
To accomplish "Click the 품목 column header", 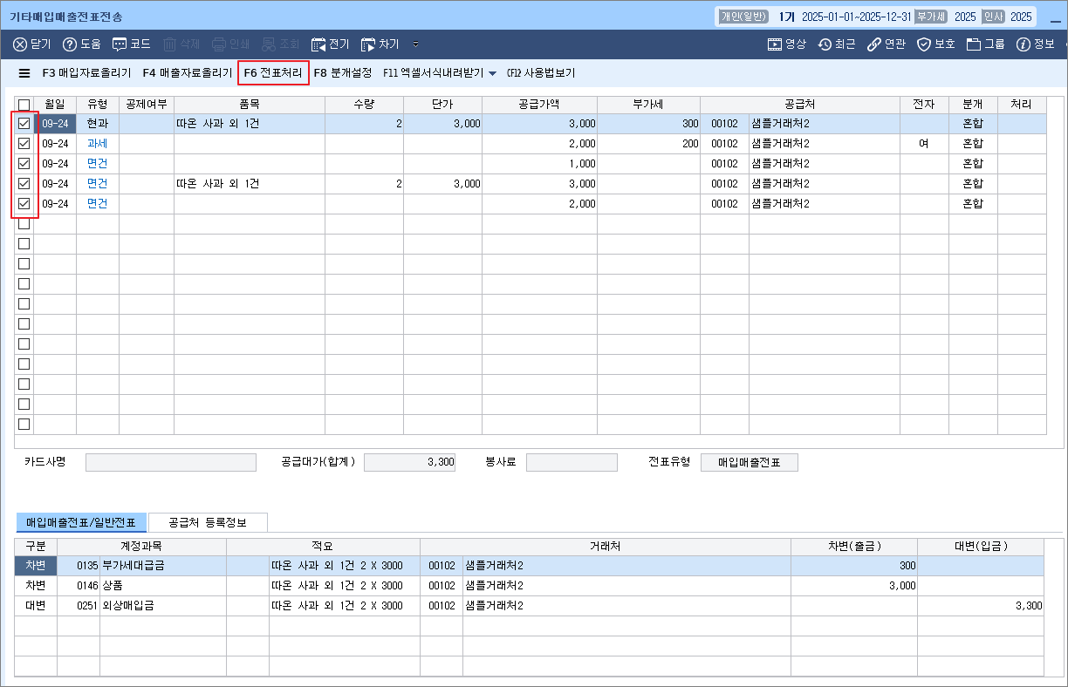I will tap(250, 104).
